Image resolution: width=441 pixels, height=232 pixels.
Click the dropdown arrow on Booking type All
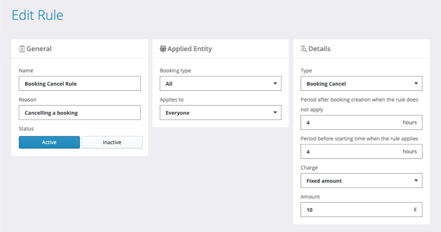pos(275,84)
